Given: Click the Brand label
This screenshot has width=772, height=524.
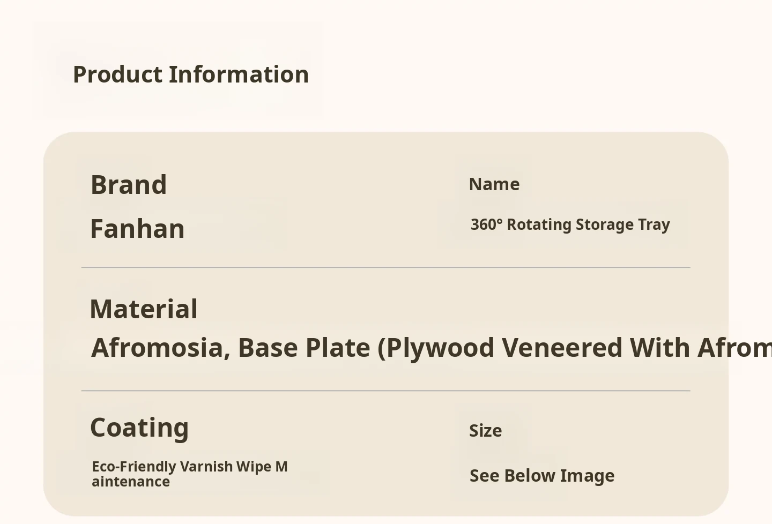Looking at the screenshot, I should tap(129, 185).
